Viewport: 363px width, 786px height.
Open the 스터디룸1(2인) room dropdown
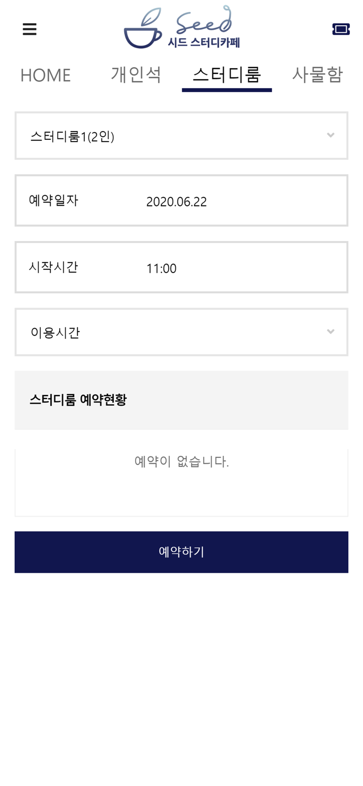point(181,135)
